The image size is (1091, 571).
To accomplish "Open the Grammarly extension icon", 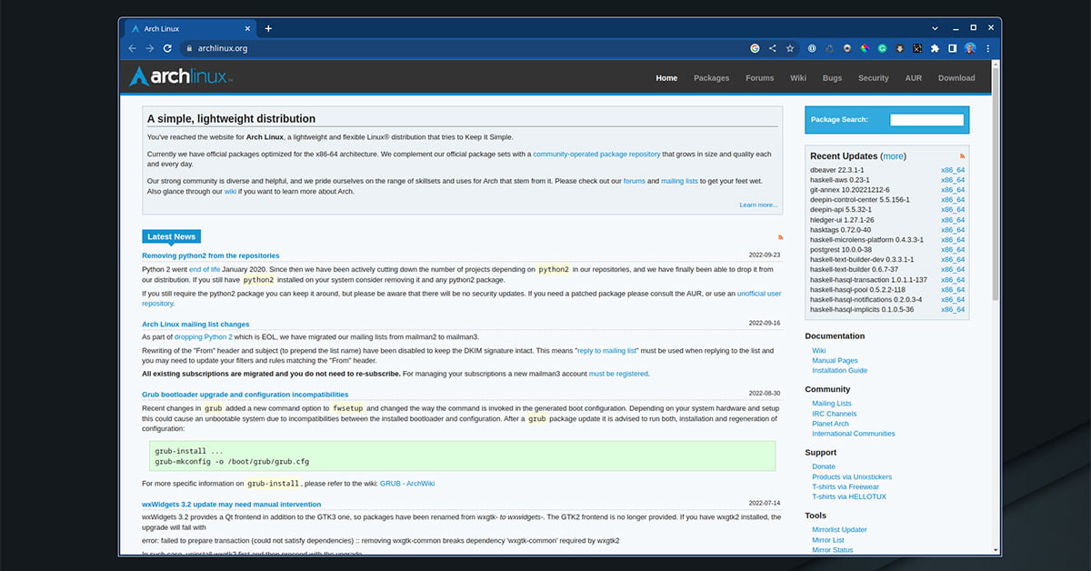I will tap(882, 48).
